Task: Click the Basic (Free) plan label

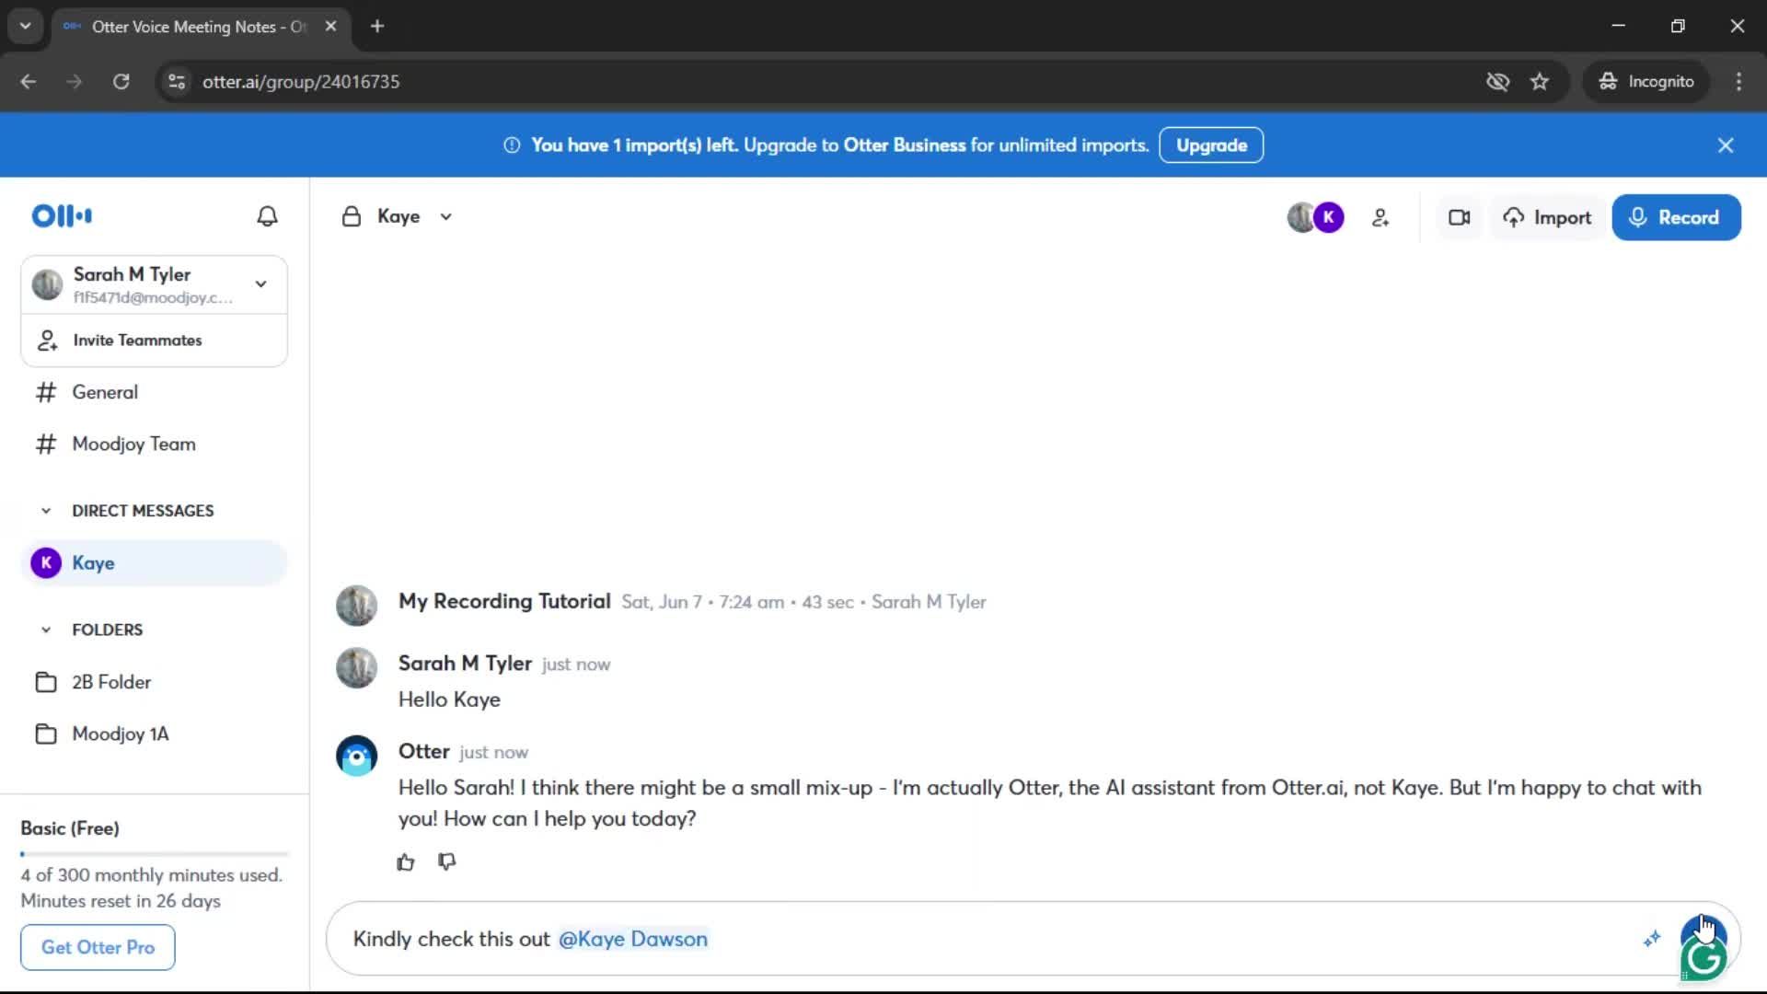Action: click(70, 828)
